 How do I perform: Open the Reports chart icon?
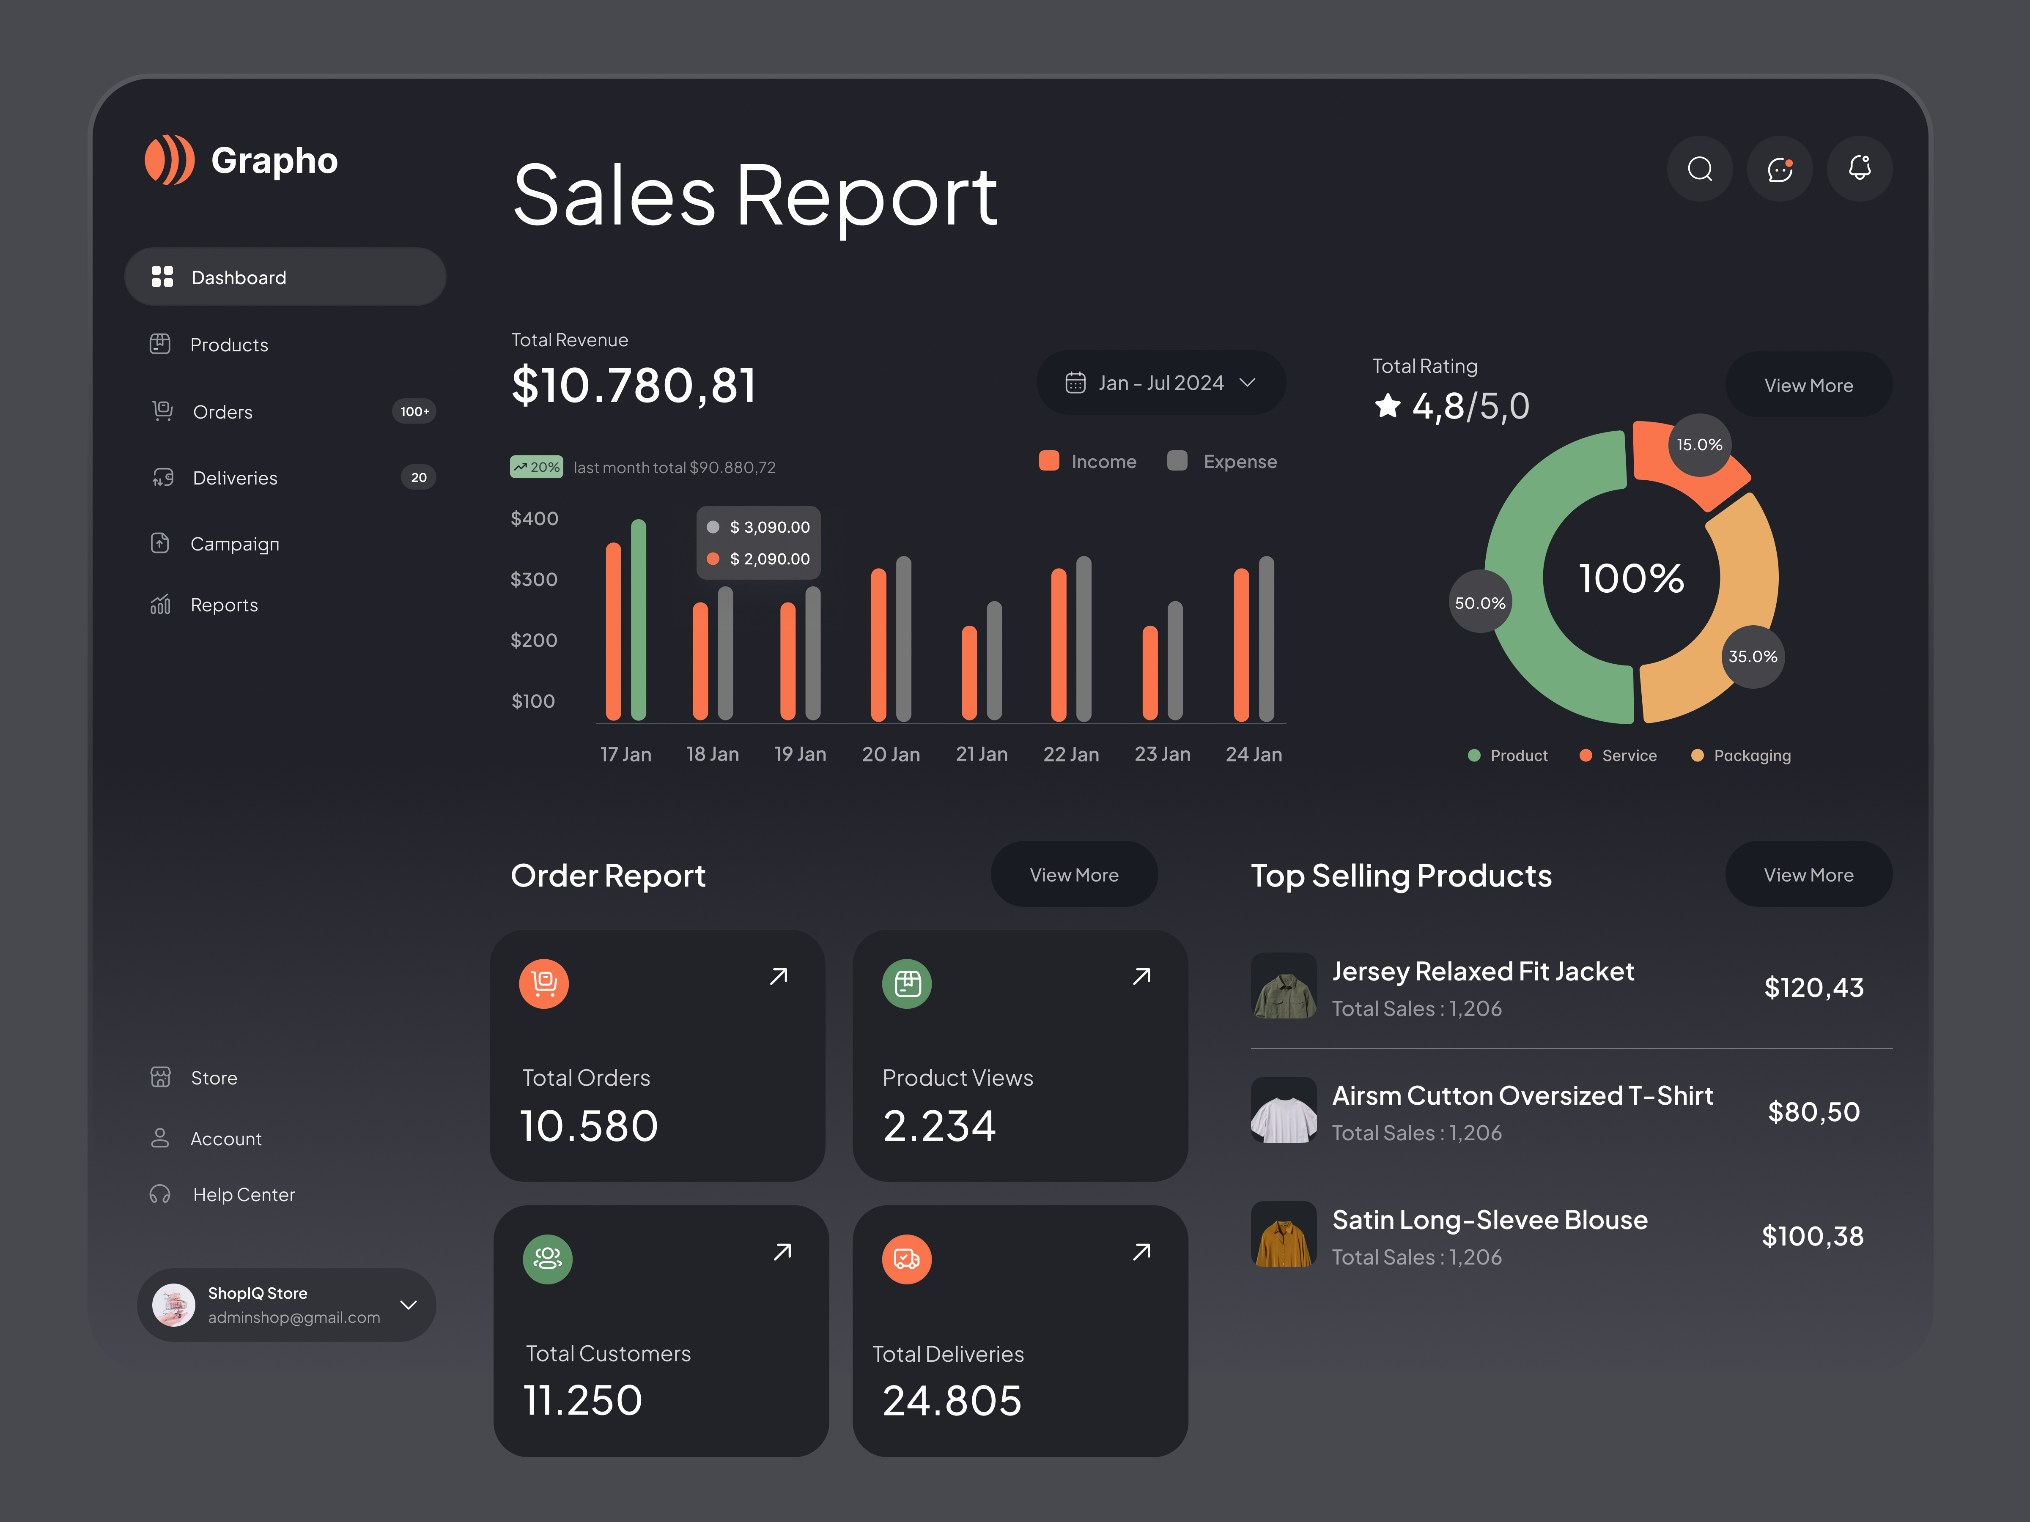160,605
